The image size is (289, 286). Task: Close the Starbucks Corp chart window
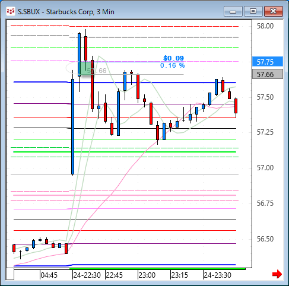pyautogui.click(x=274, y=11)
